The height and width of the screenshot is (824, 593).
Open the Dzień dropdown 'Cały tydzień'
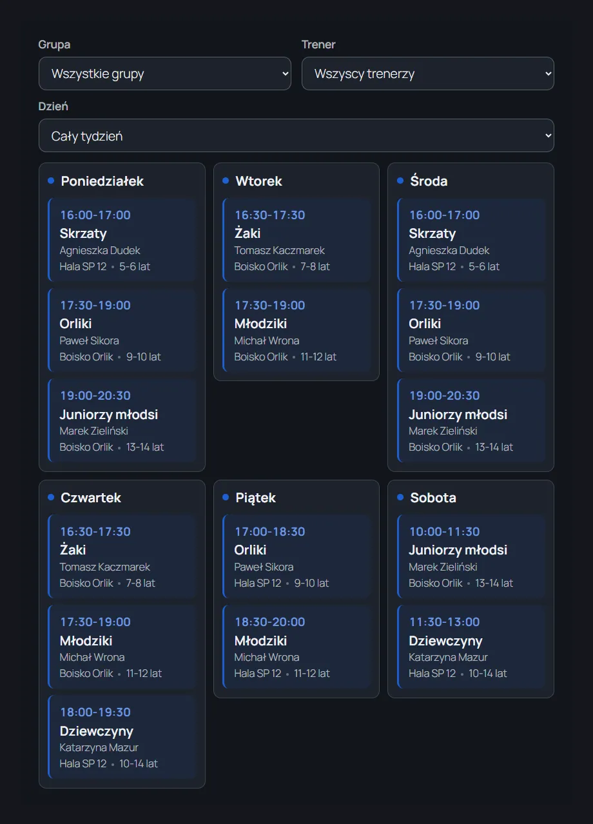coord(296,135)
